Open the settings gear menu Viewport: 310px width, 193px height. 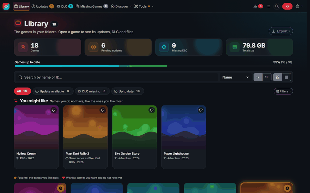click(x=299, y=6)
